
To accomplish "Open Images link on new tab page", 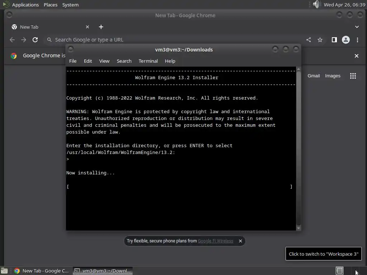I will 333,76.
